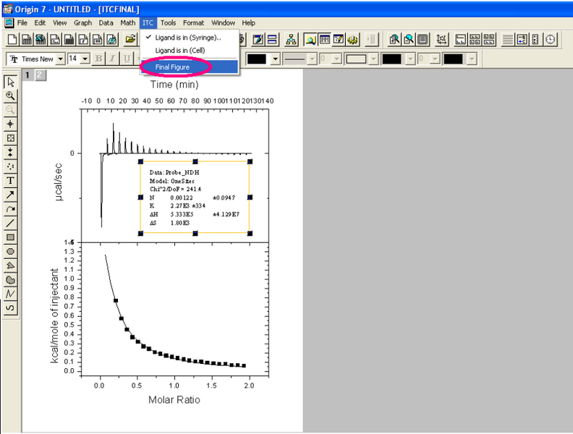Select the Zoom In magnifier tool
Viewport: 573px width, 434px height.
tap(10, 95)
